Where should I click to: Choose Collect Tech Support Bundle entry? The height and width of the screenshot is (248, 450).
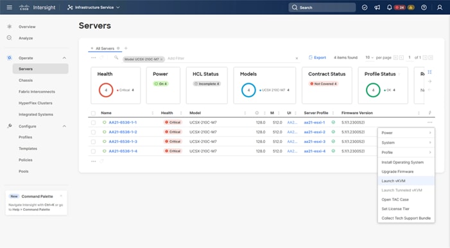tap(406, 218)
